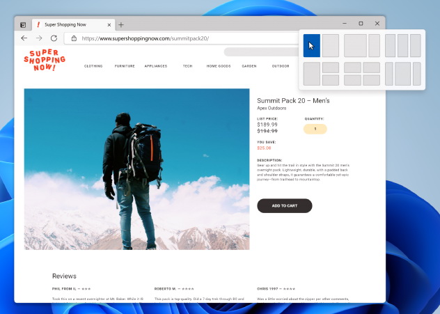The image size is (440, 314).
Task: Snap window to highlighted left half layout
Action: point(312,46)
